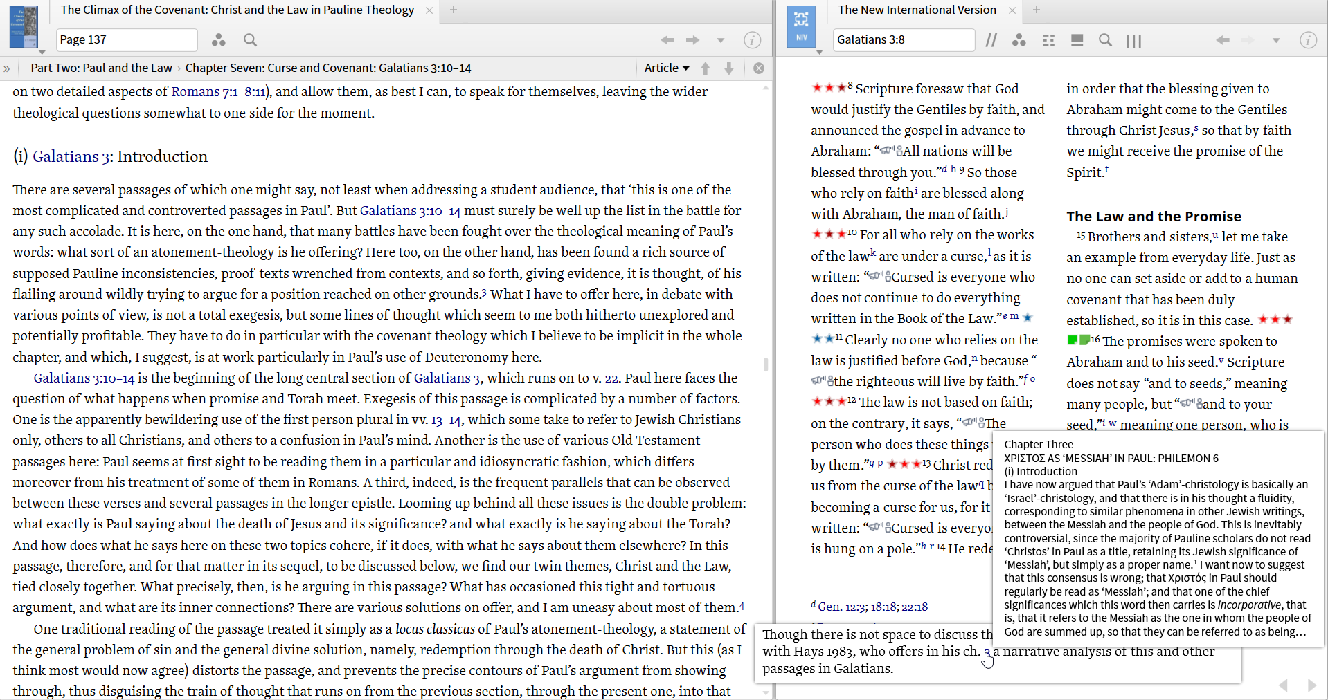The height and width of the screenshot is (700, 1328).
Task: Open search in the Climax of the Covenant panel
Action: coord(250,40)
